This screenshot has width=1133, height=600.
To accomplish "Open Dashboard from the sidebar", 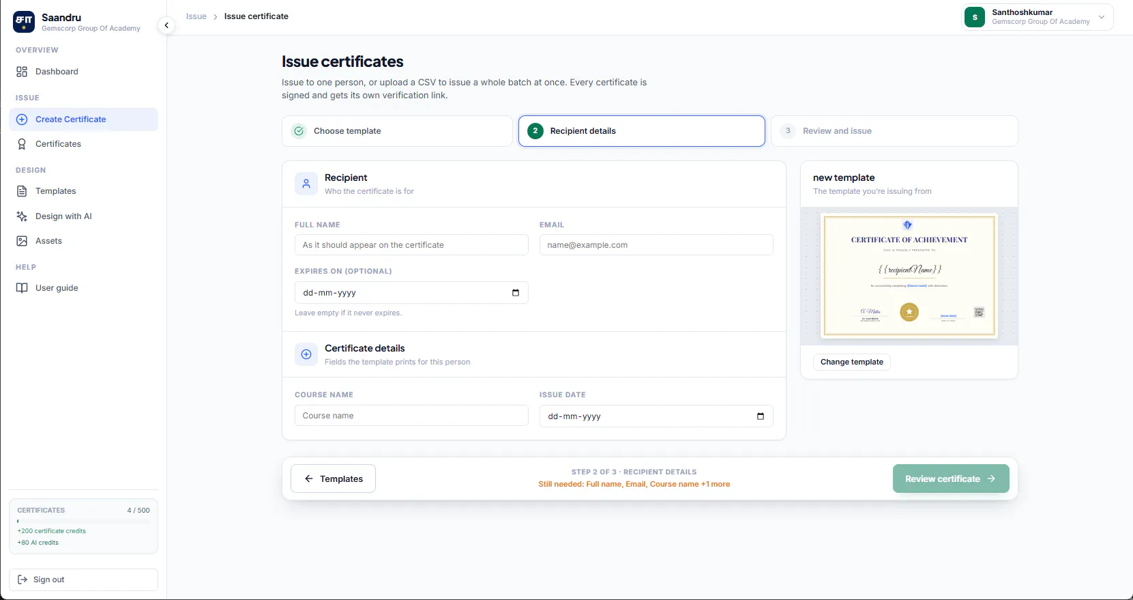I will point(83,72).
